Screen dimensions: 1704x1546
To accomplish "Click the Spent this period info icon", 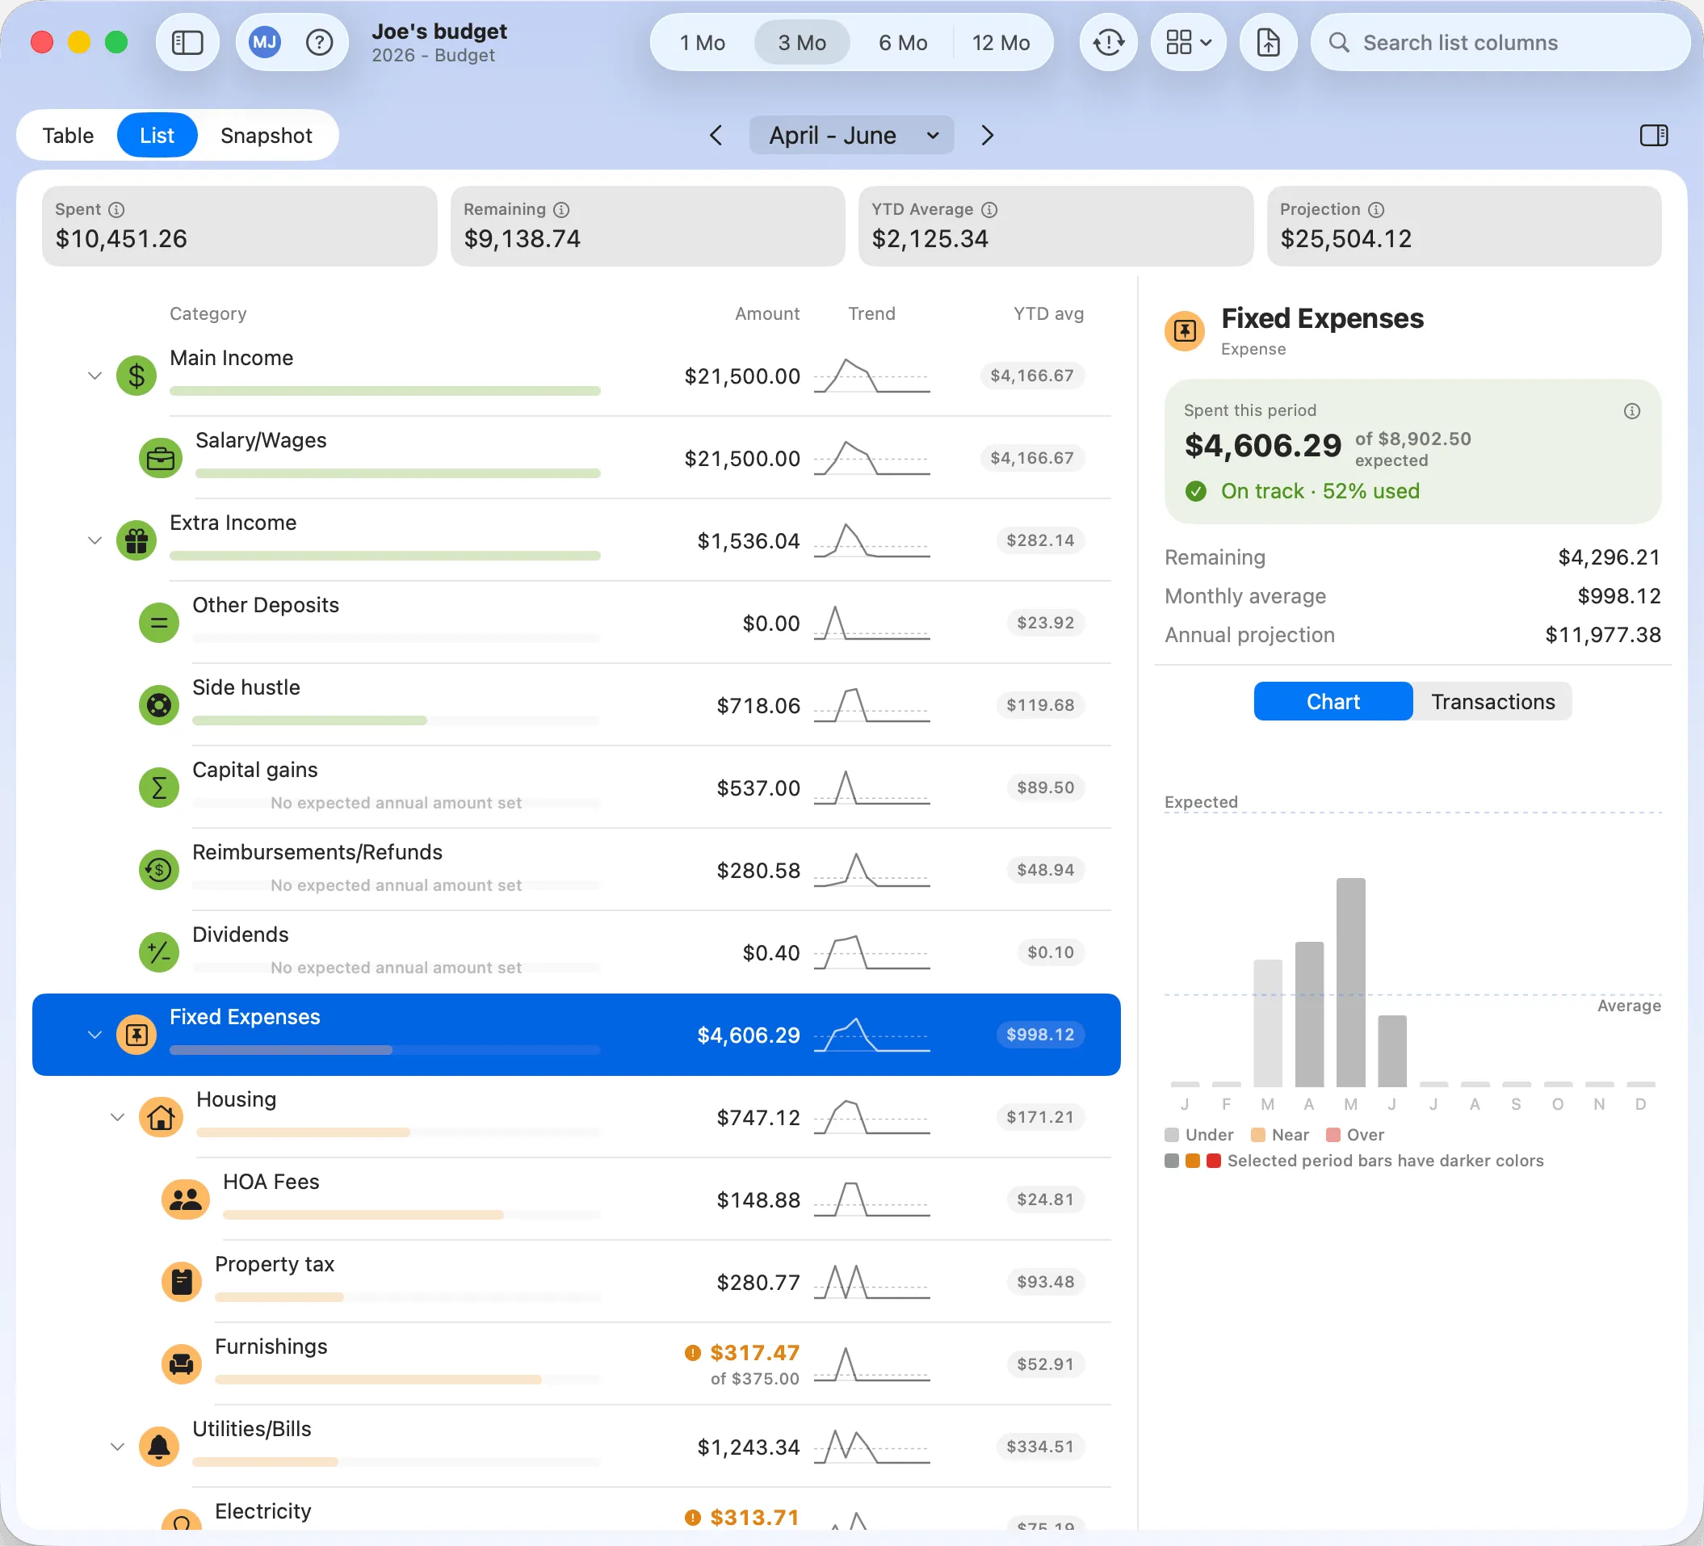I will coord(1632,411).
